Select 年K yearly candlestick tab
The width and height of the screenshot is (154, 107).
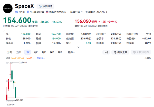coord(60,52)
